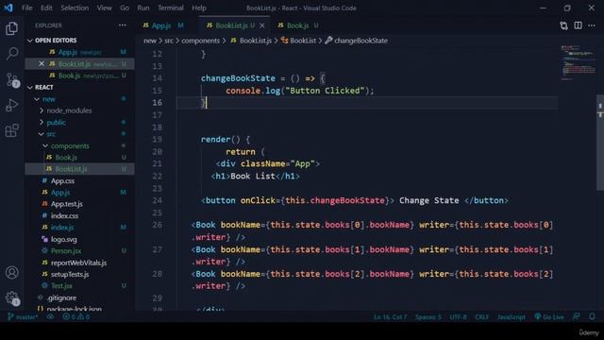Image resolution: width=604 pixels, height=340 pixels.
Task: Open Book.js in components folder
Action: coord(80,158)
